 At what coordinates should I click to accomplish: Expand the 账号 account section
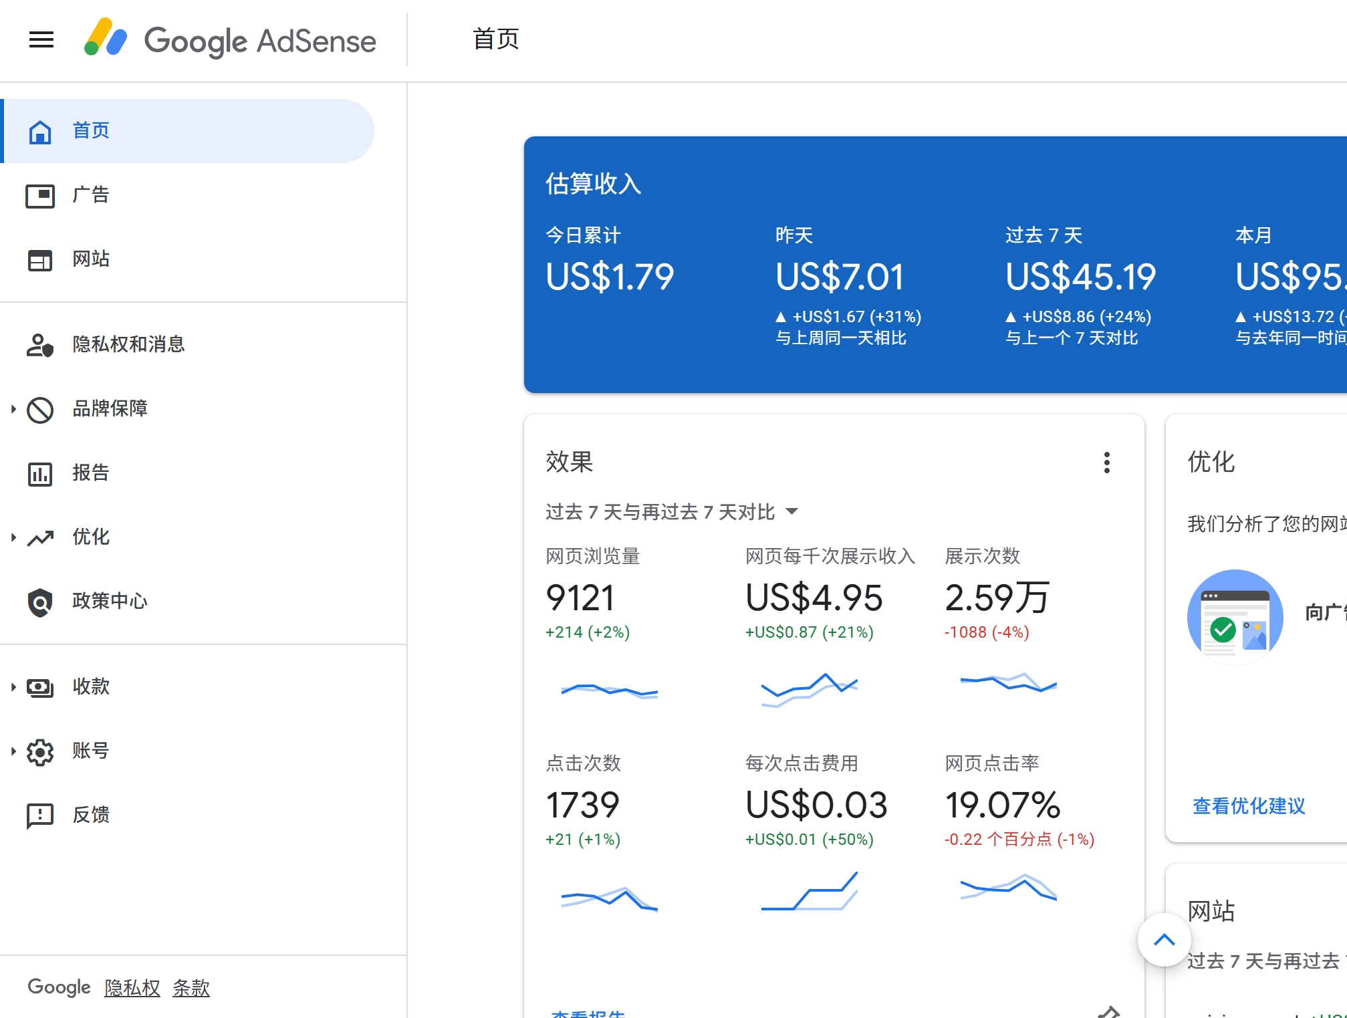(x=13, y=751)
